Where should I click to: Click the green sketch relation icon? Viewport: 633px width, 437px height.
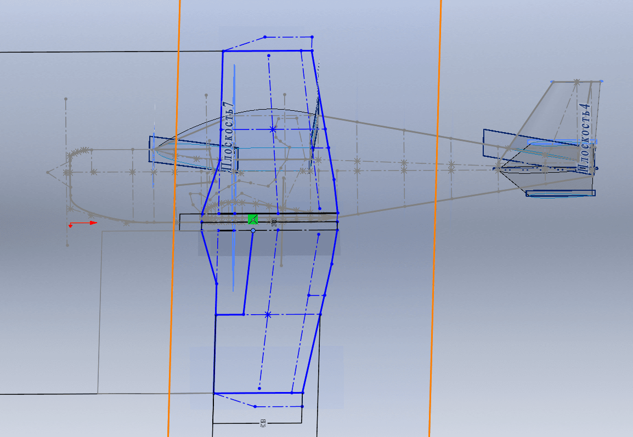pos(252,219)
